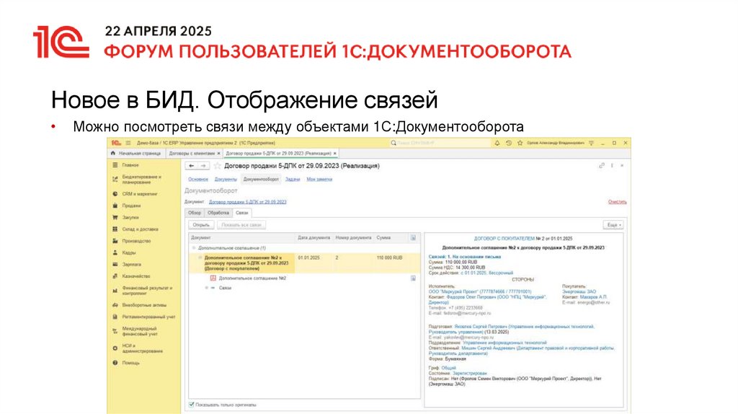The height and width of the screenshot is (414, 738).
Task: Switch to Начальная страница tab
Action: tap(136, 154)
